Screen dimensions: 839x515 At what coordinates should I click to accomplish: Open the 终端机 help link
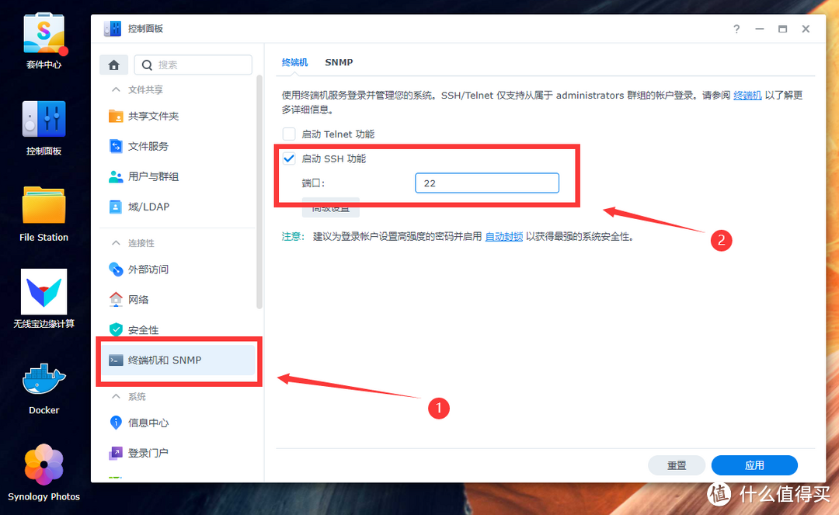pos(747,96)
